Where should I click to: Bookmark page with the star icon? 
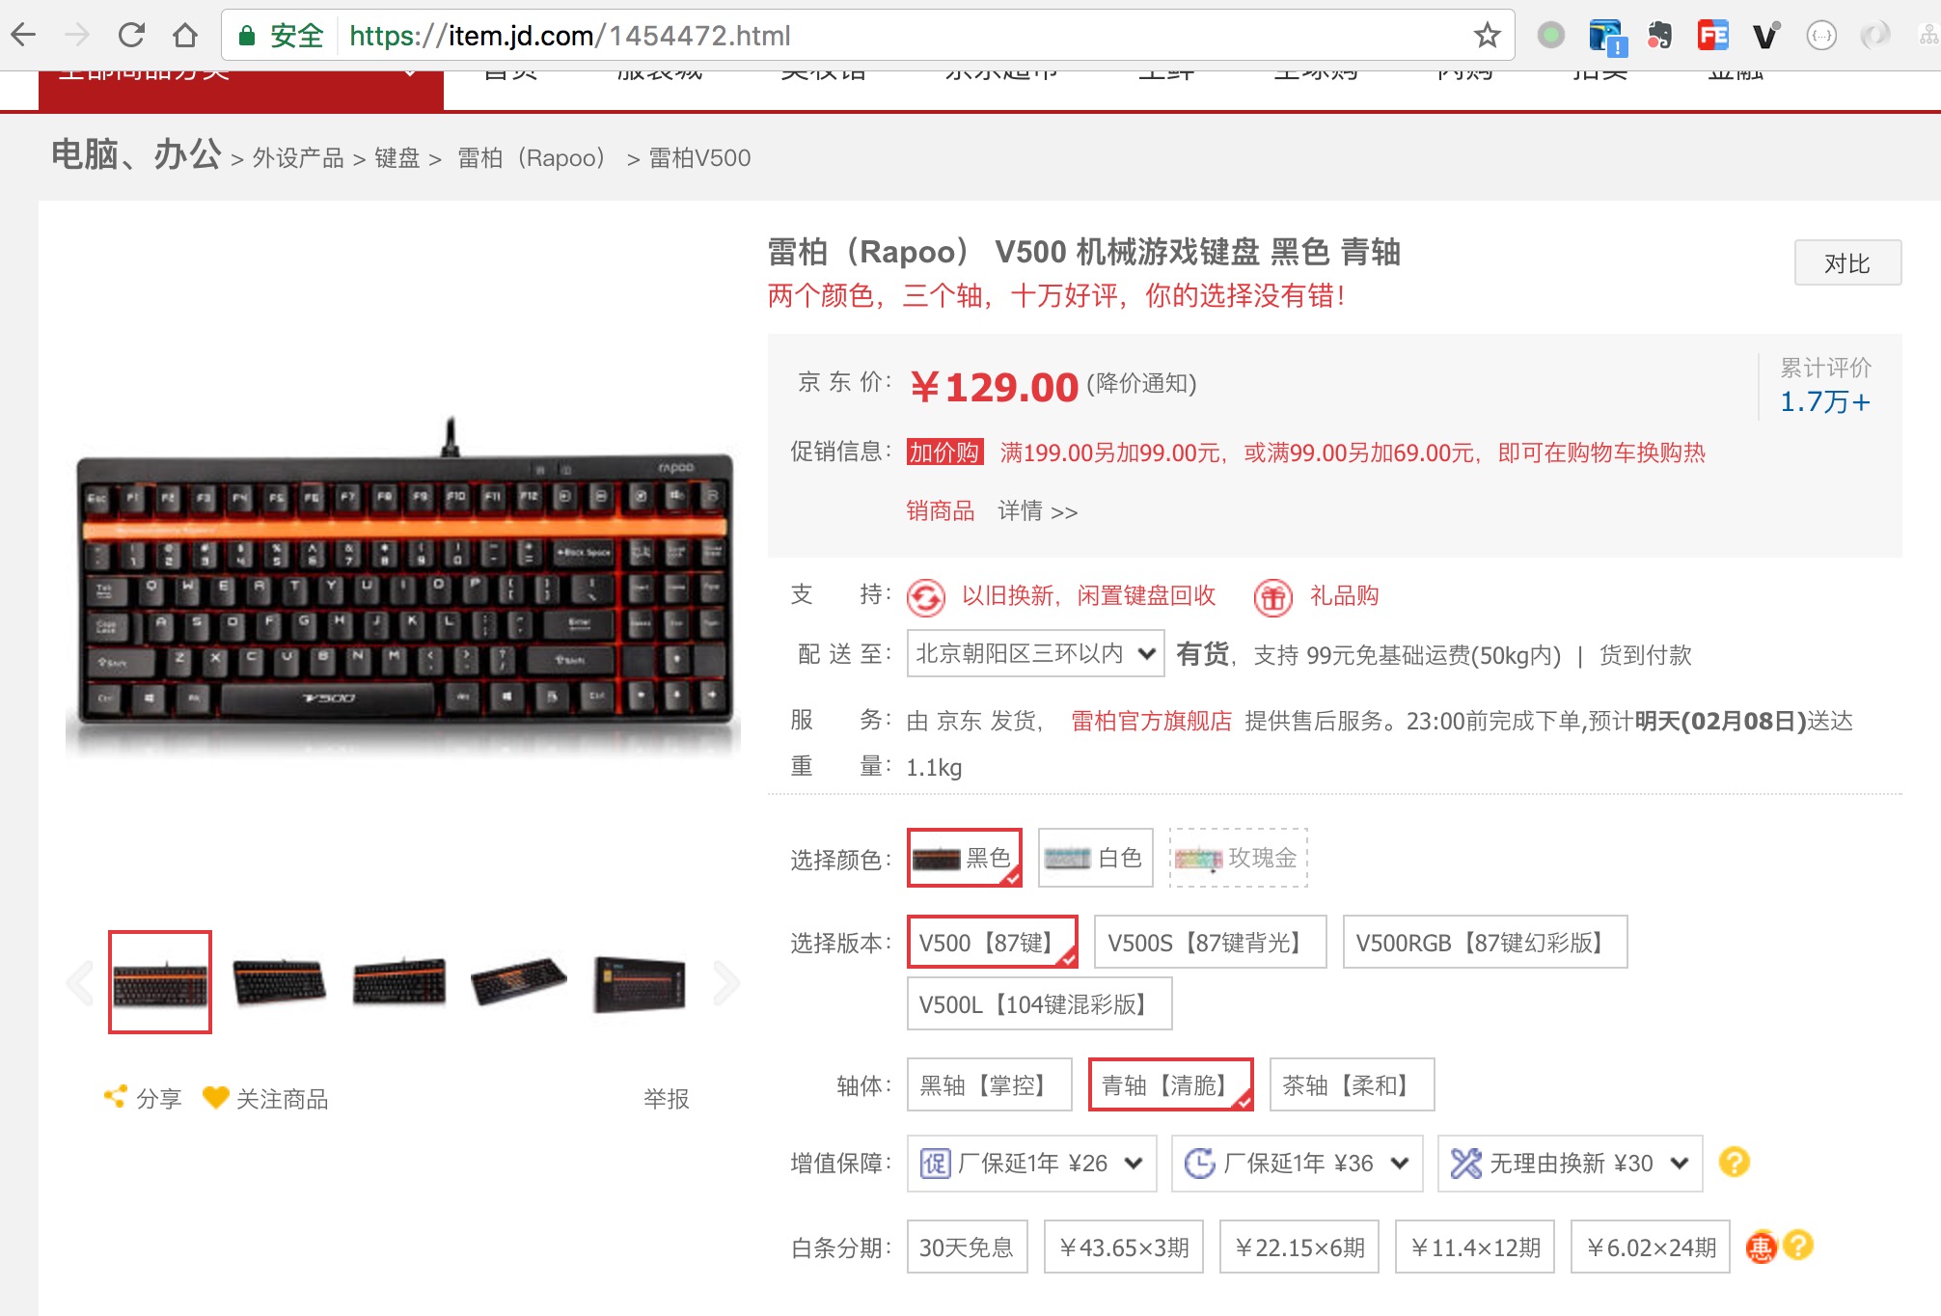[1487, 36]
